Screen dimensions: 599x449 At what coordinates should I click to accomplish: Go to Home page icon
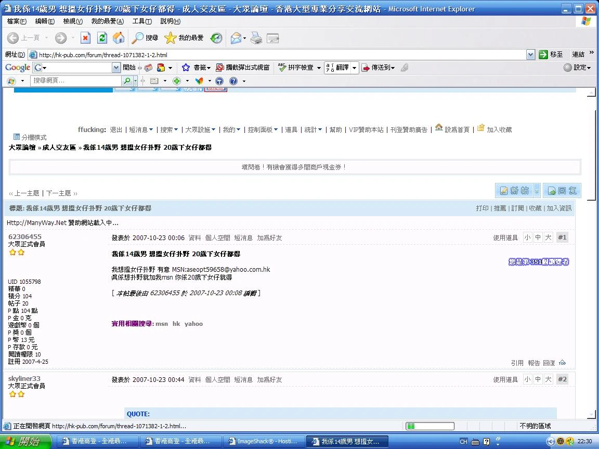tap(119, 38)
